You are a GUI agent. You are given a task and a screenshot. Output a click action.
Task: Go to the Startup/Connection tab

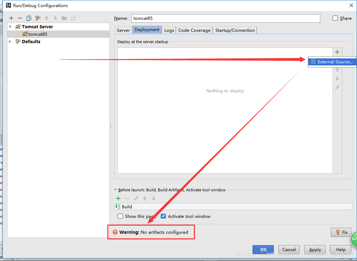pyautogui.click(x=235, y=30)
